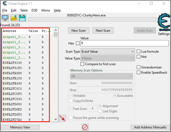The image size is (171, 132).
Task: Expand the Scan Type dropdown
Action: (108, 52)
